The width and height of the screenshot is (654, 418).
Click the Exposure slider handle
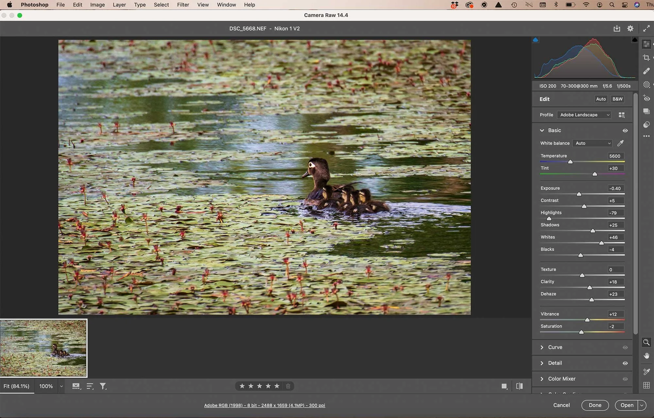[579, 194]
